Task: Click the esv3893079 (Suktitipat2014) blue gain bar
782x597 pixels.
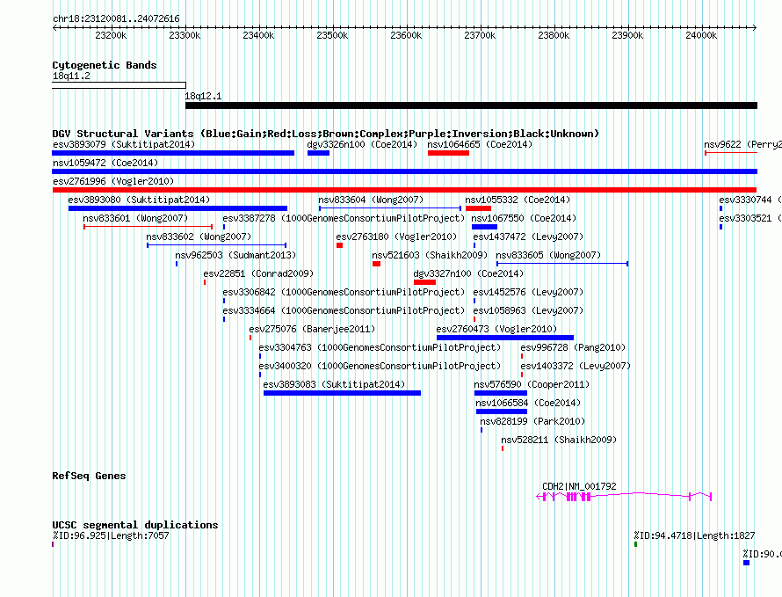Action: pos(173,153)
